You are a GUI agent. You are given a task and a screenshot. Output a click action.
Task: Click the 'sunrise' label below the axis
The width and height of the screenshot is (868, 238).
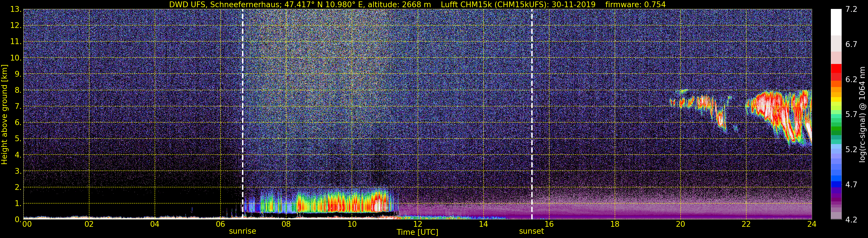pyautogui.click(x=243, y=231)
